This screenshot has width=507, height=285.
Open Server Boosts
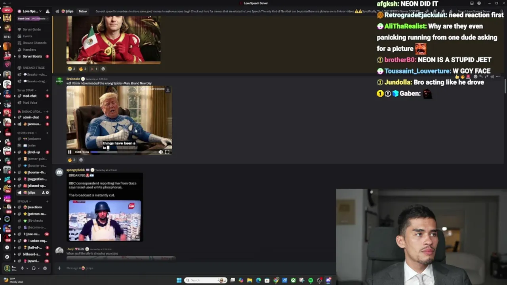tap(32, 56)
